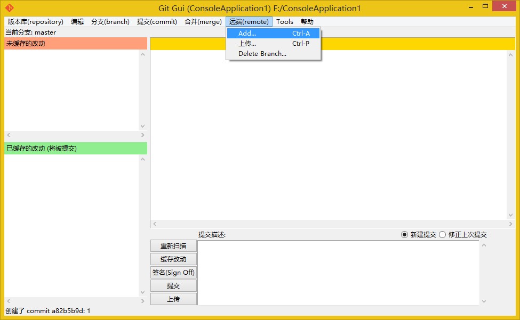The width and height of the screenshot is (520, 320).
Task: Choose Add... from the remote menu
Action: coord(273,34)
